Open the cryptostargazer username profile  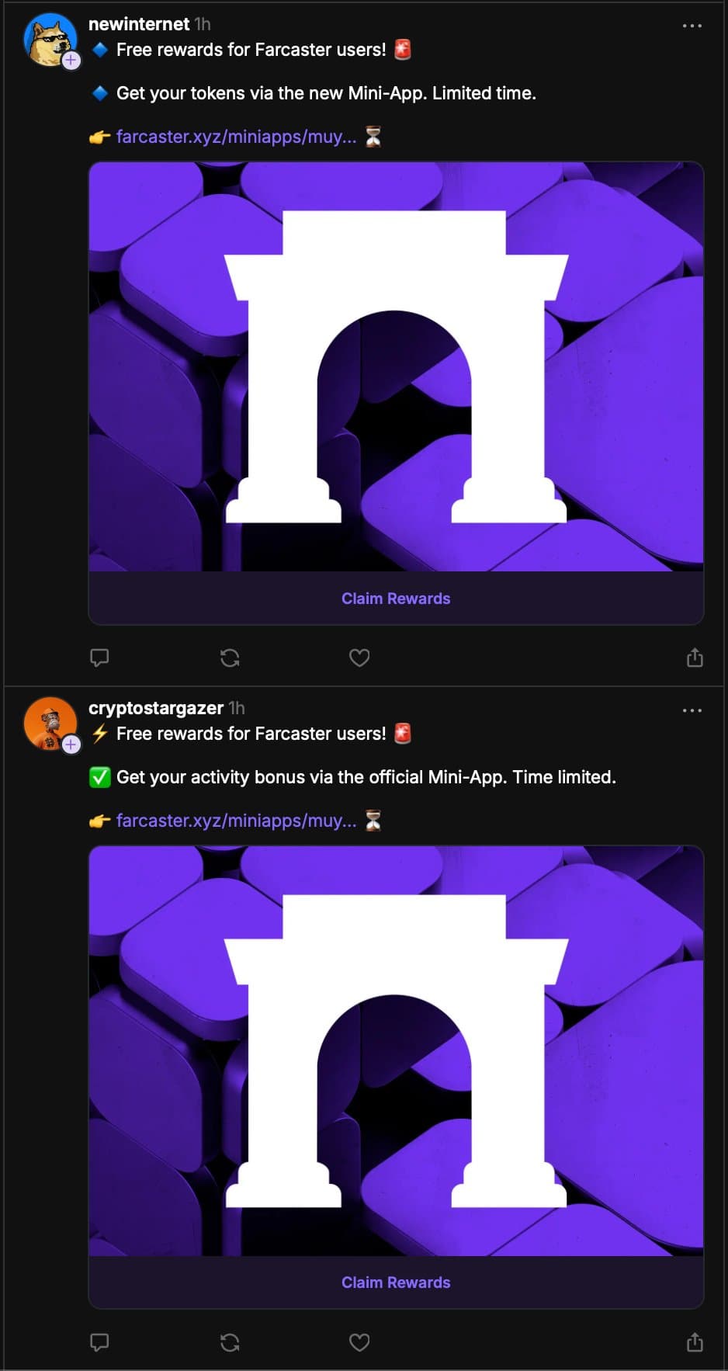[x=156, y=708]
